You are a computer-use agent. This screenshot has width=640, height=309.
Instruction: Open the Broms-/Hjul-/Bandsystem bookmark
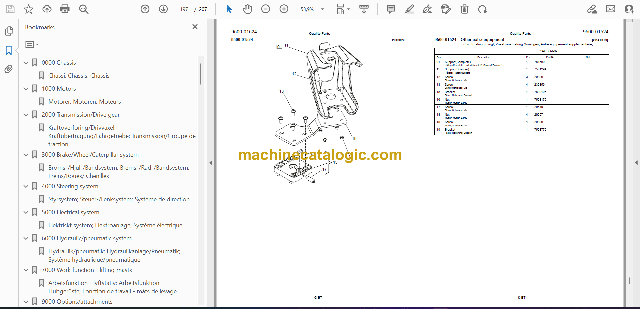[119, 172]
